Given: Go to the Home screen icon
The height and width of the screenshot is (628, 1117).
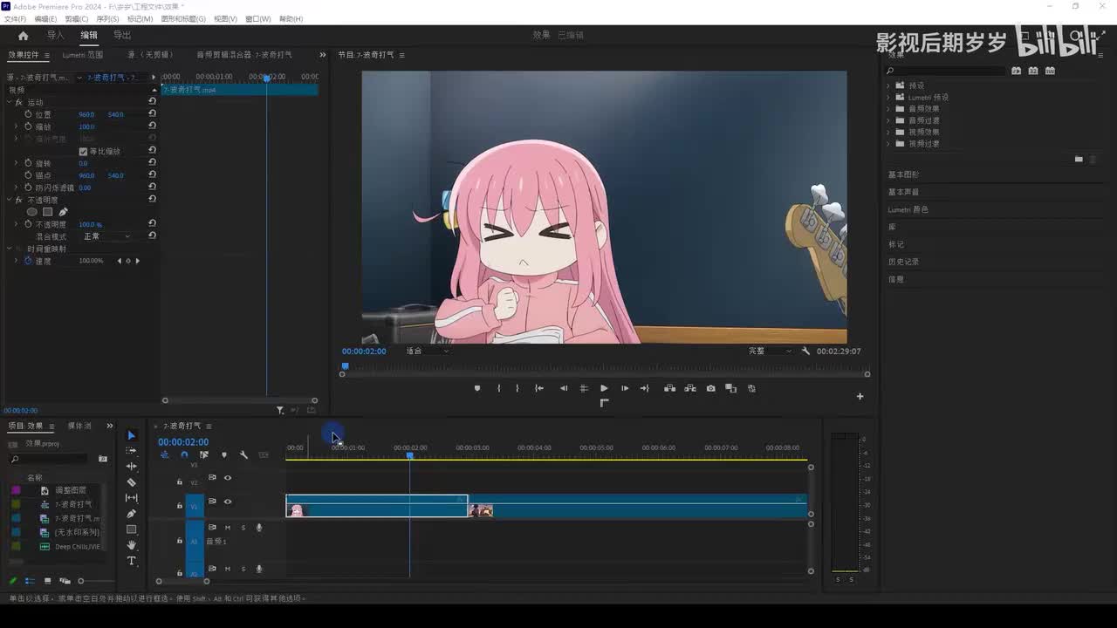Looking at the screenshot, I should pyautogui.click(x=23, y=36).
